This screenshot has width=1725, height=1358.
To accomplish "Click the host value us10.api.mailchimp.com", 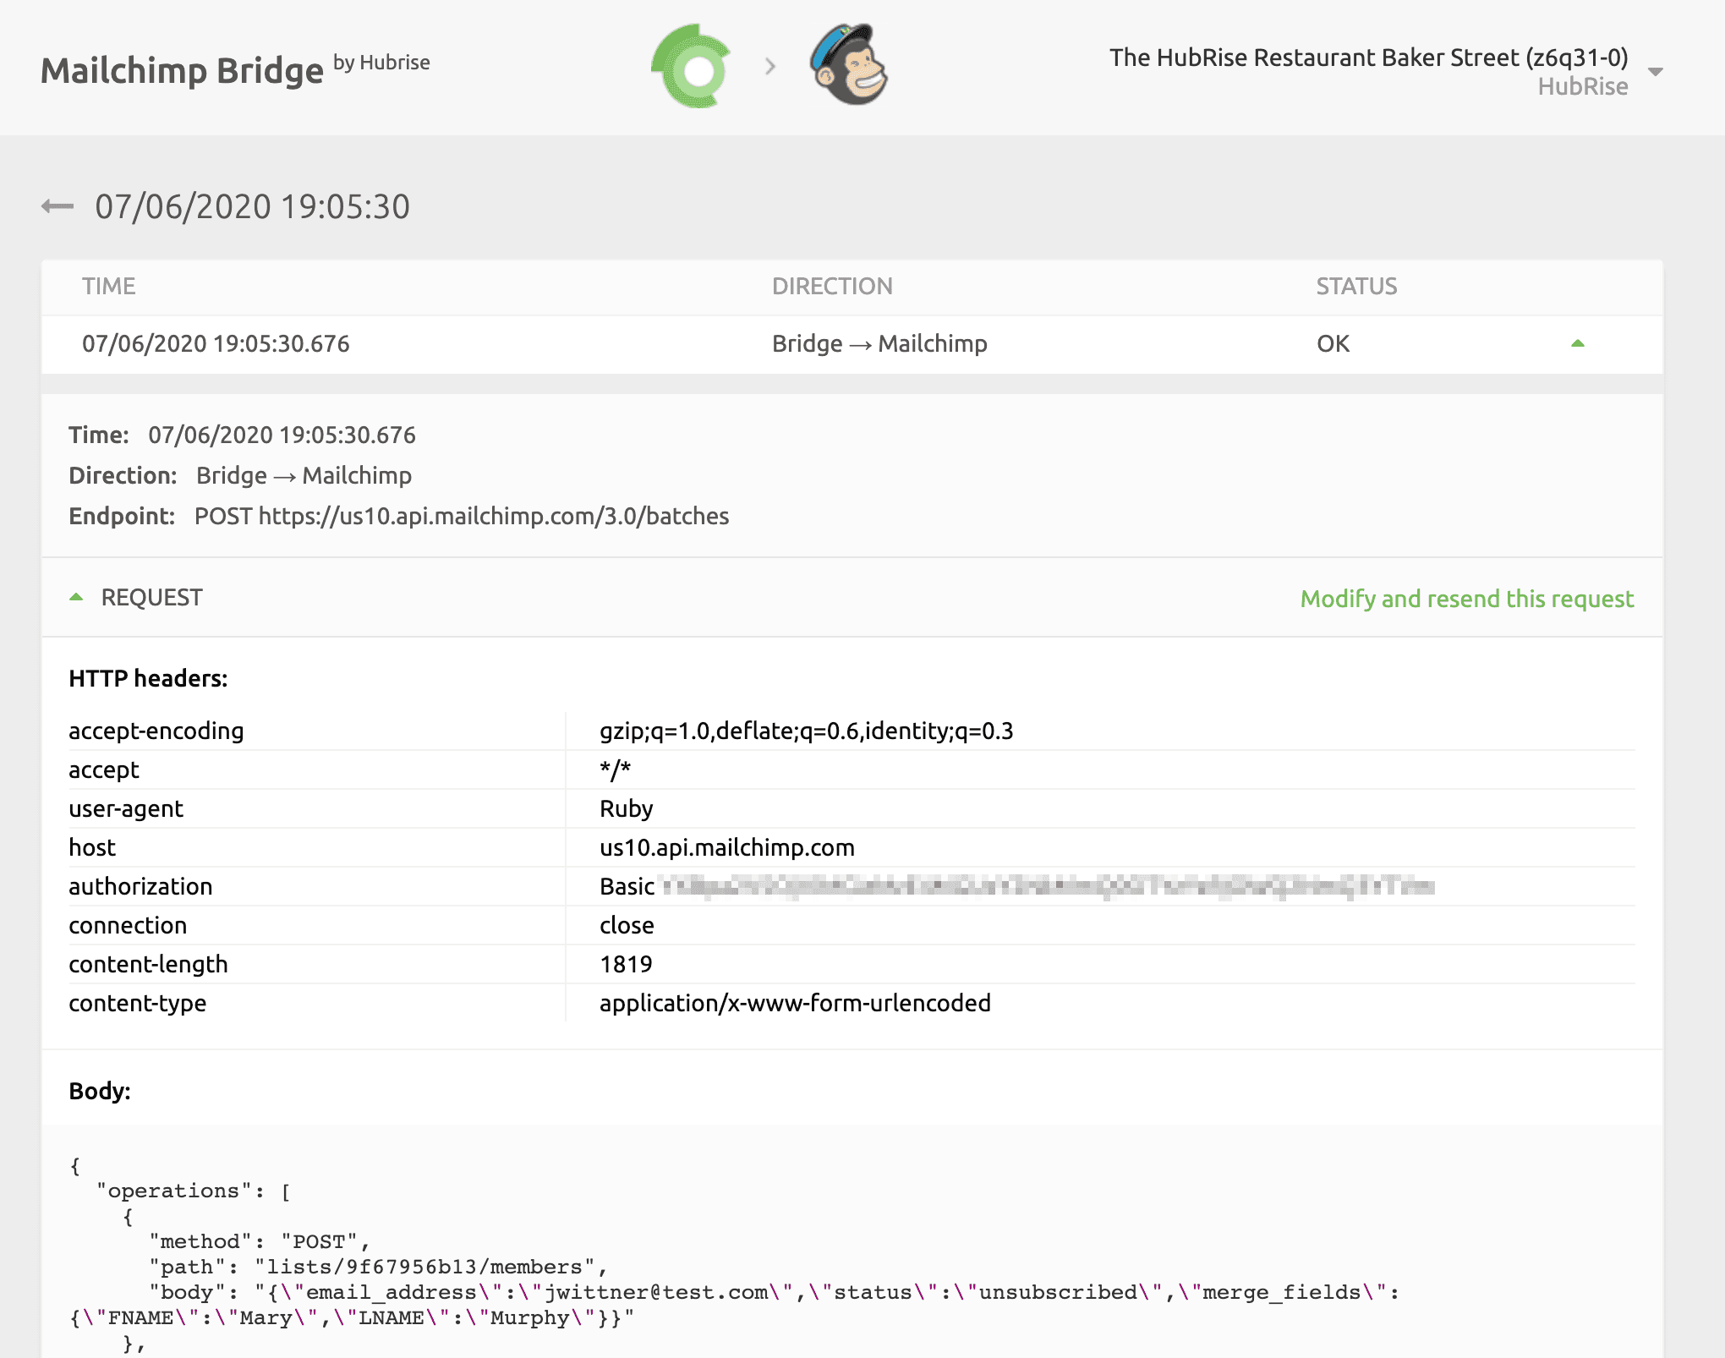I will click(x=727, y=847).
